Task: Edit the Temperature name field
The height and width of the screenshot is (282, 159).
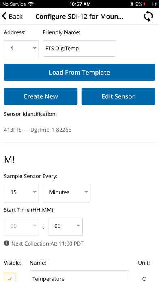Action: pos(79,276)
